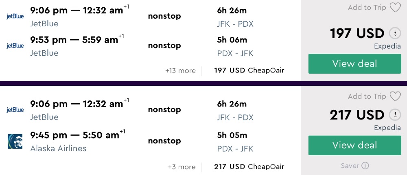
Task: Expand the +3 more booking options
Action: click(182, 166)
